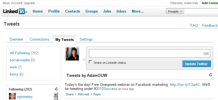The width and height of the screenshot is (218, 100).
Task: Open the Inbox menu item
Action: [121, 11]
